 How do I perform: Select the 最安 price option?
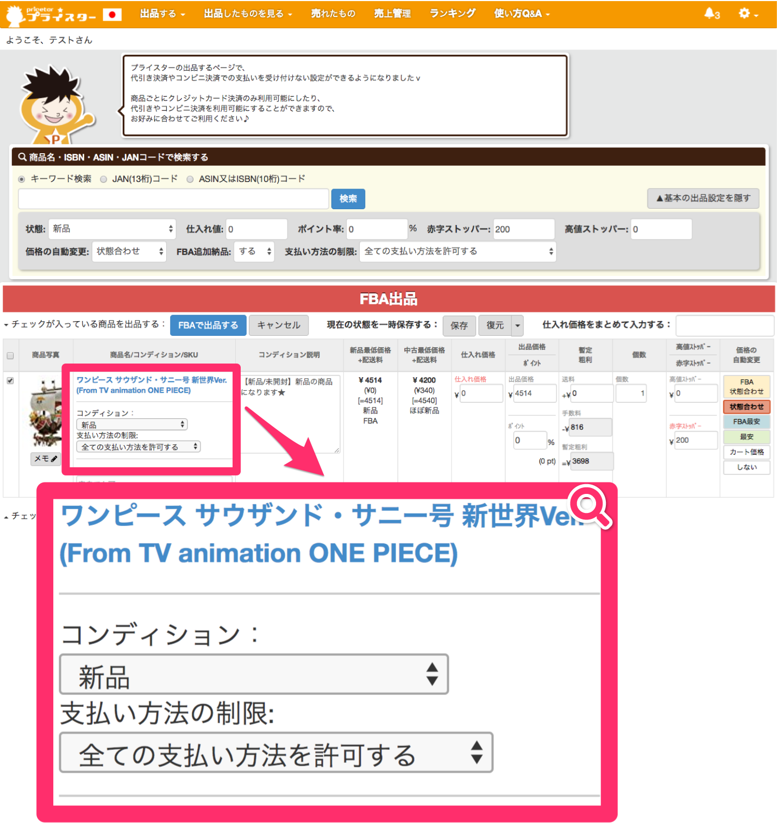pyautogui.click(x=747, y=437)
